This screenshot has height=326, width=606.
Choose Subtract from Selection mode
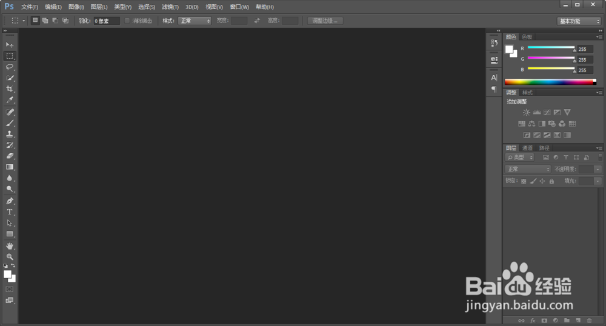(x=55, y=21)
